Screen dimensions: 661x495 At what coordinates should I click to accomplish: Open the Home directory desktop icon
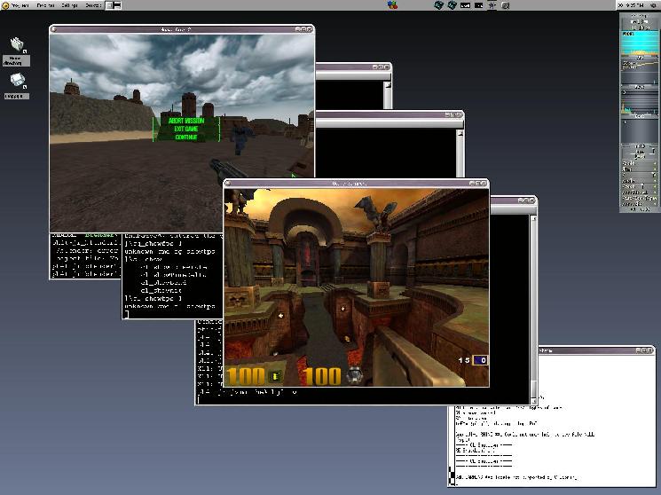click(x=15, y=47)
